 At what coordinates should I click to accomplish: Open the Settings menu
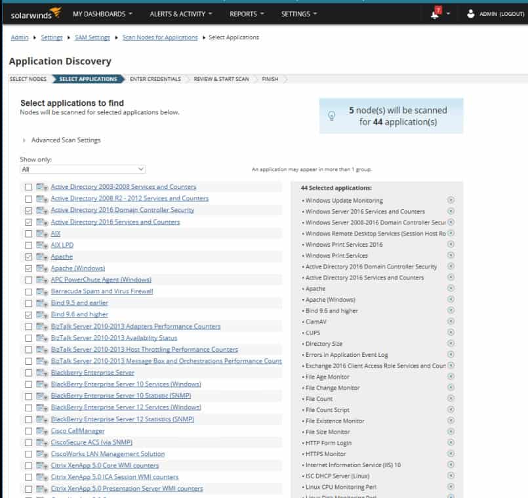coord(299,14)
